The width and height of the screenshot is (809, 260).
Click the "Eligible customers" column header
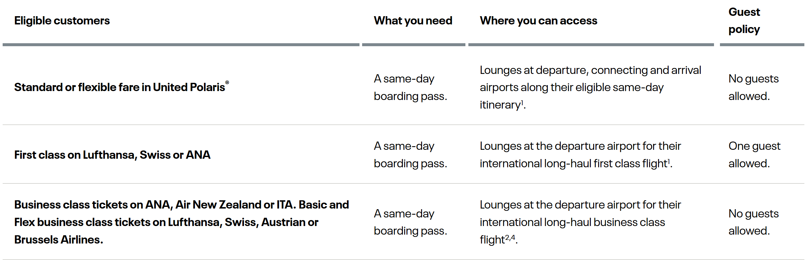(62, 21)
